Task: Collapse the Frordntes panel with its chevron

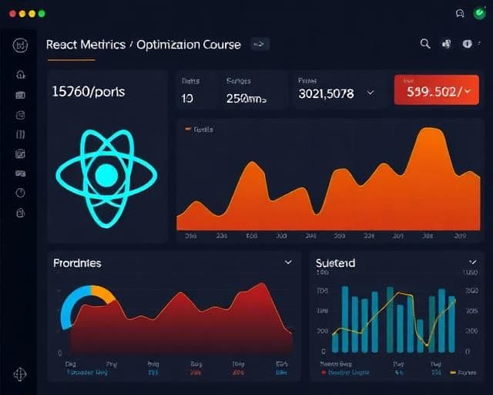Action: [288, 262]
